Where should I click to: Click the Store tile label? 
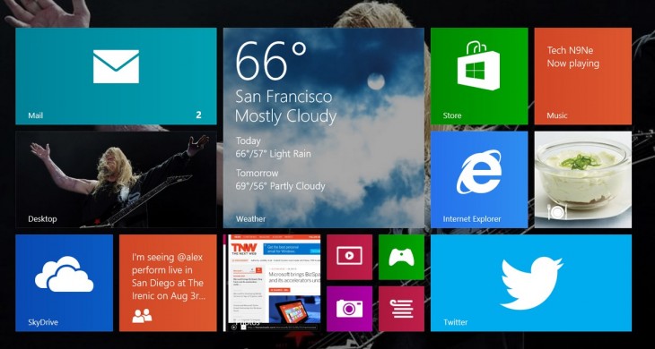pos(452,115)
